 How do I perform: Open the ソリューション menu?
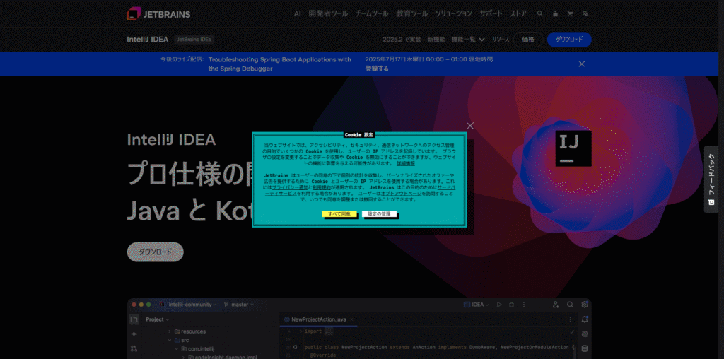coord(454,14)
